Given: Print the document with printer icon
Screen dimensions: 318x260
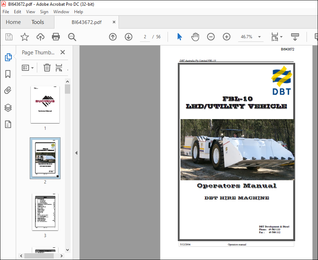Looking at the screenshot, I should click(56, 37).
